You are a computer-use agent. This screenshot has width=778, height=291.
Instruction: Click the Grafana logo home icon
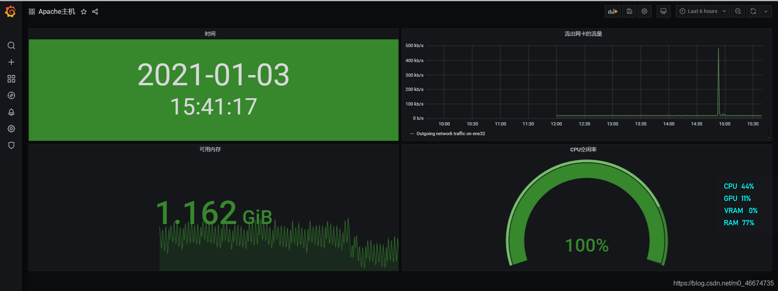(x=11, y=12)
